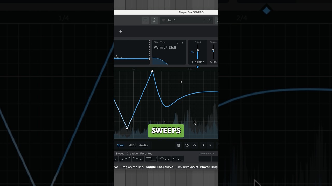Choose the ramp-down sawtooth wave preset
This screenshot has width=332, height=186.
click(138, 159)
